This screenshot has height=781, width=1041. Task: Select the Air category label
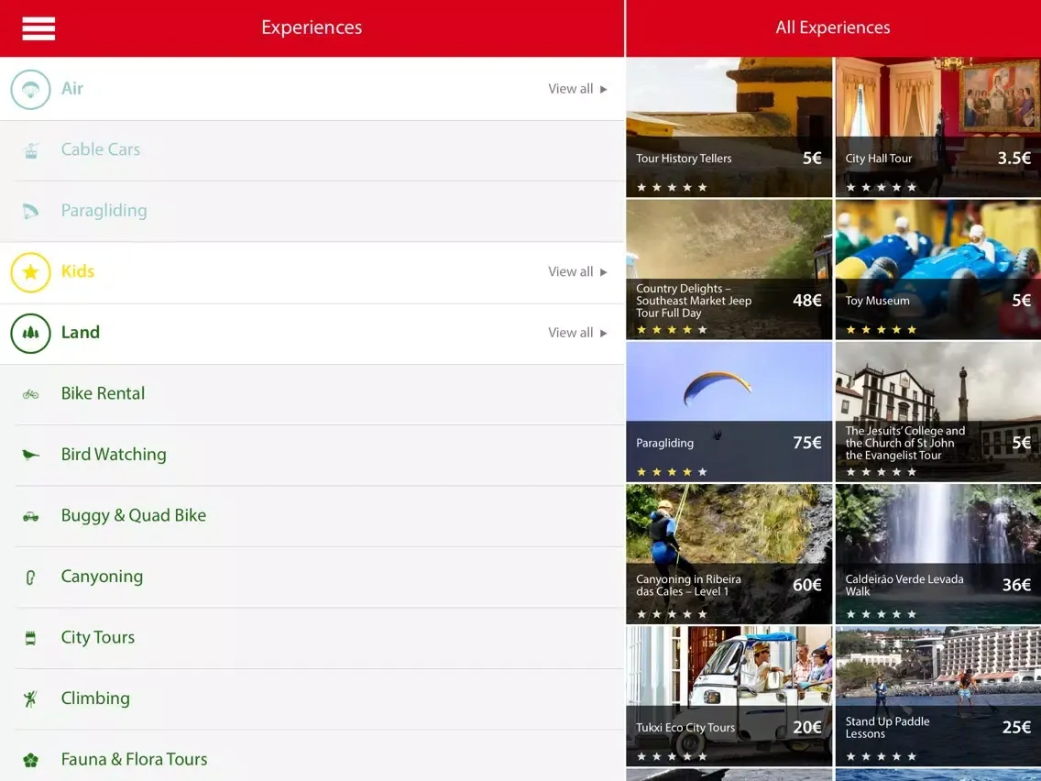coord(72,88)
